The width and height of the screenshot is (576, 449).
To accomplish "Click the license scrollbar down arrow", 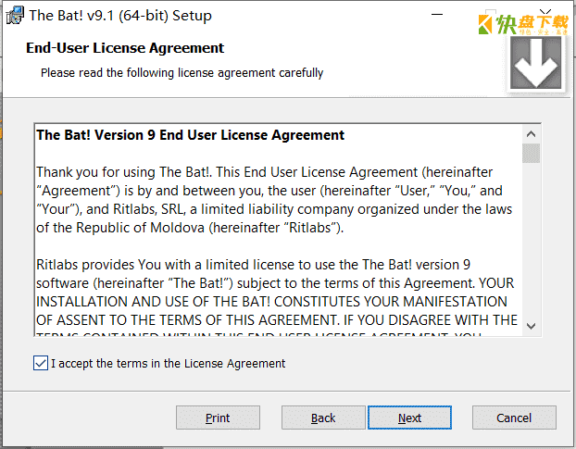I will click(531, 326).
